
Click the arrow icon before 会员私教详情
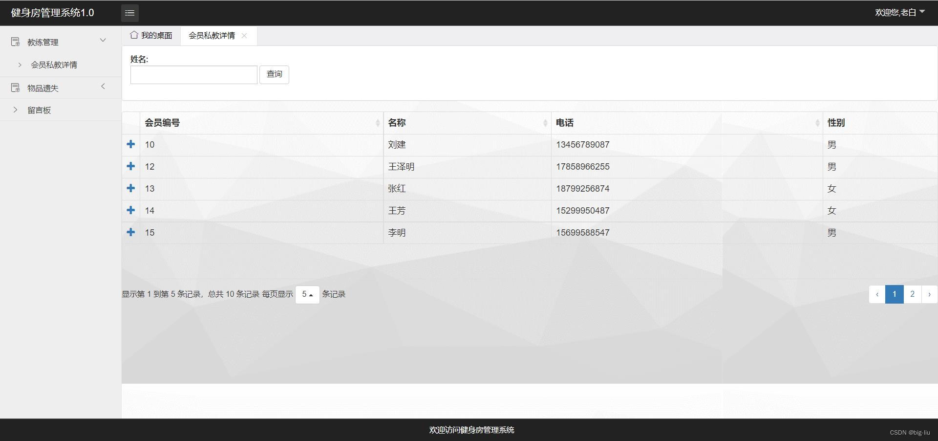(x=20, y=65)
